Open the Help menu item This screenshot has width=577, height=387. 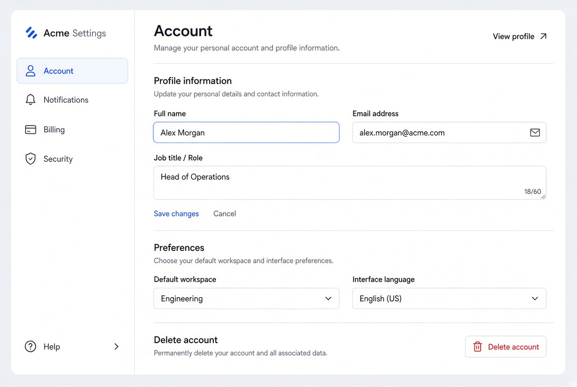[73, 347]
